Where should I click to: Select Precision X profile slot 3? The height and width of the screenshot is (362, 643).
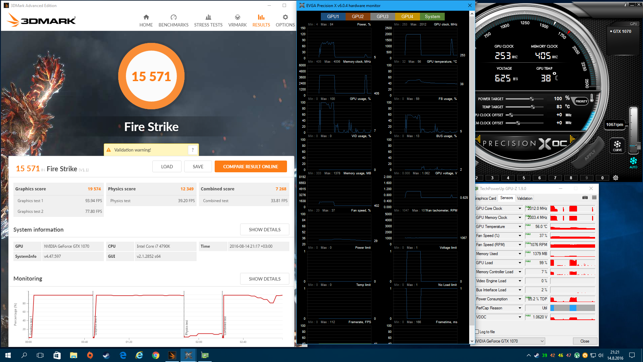pyautogui.click(x=492, y=178)
